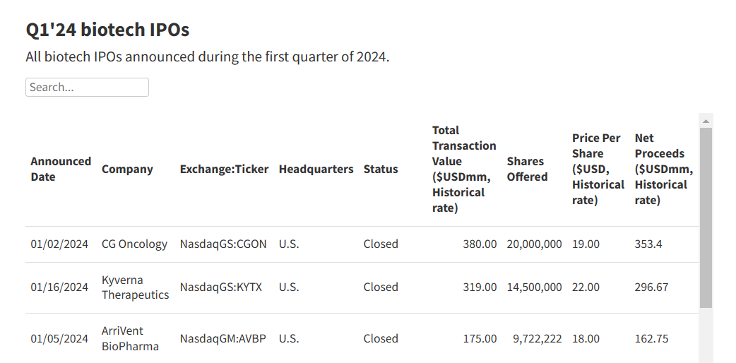Click the Exchange:Ticker column header

(224, 169)
